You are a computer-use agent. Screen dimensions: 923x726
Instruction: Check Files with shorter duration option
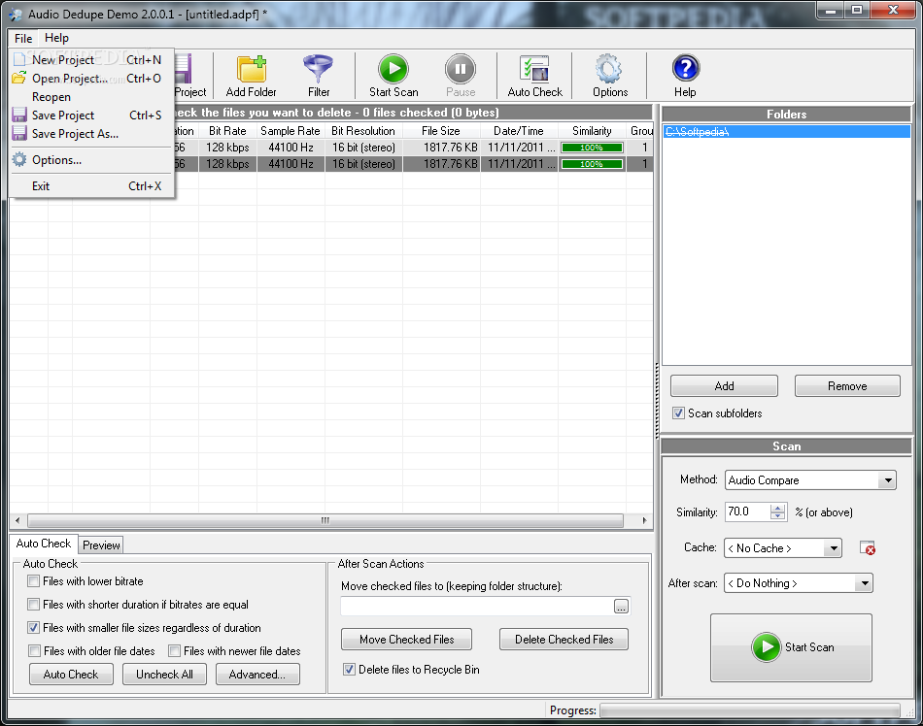tap(34, 605)
